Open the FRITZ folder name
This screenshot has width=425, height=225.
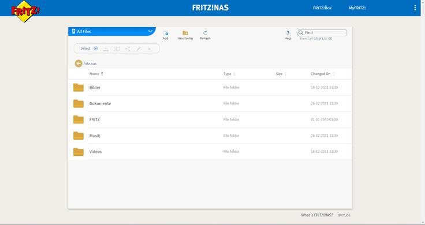(x=95, y=119)
